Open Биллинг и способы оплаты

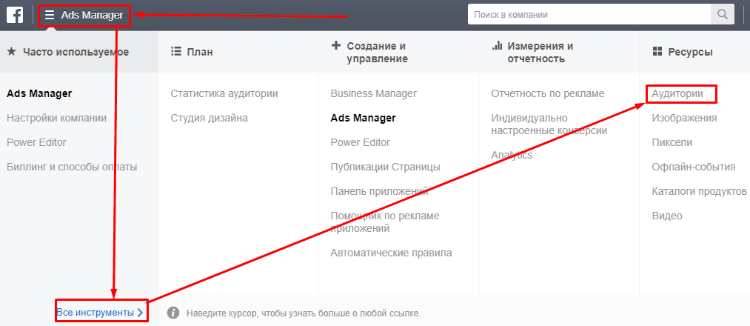(72, 167)
